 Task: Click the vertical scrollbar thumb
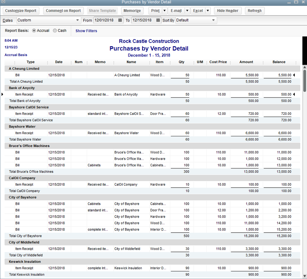(x=305, y=80)
